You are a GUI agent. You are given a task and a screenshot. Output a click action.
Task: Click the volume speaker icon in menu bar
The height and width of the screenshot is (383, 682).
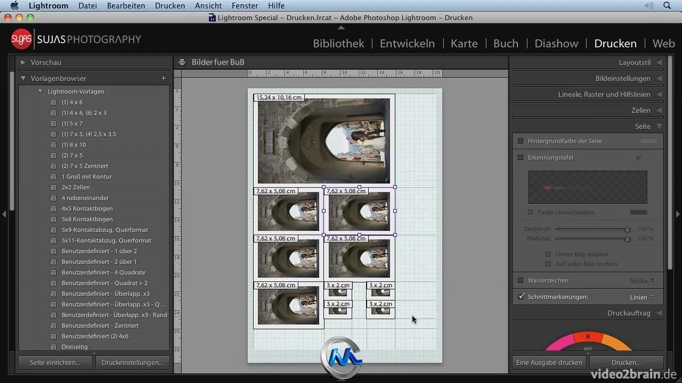coord(648,5)
